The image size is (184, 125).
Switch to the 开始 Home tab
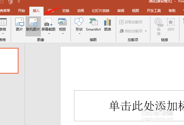[x=21, y=11]
